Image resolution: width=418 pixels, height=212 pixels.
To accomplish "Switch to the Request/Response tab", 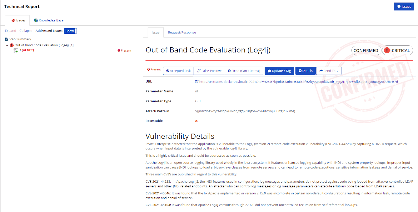I will pos(182,32).
